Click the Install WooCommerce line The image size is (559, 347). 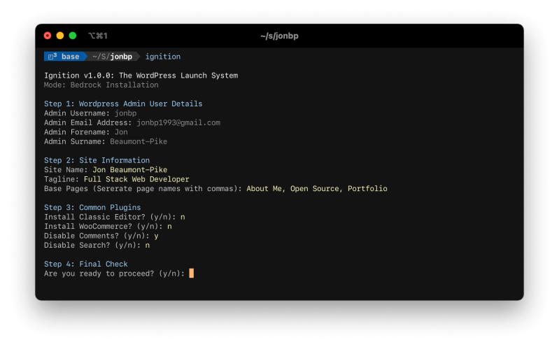point(108,227)
